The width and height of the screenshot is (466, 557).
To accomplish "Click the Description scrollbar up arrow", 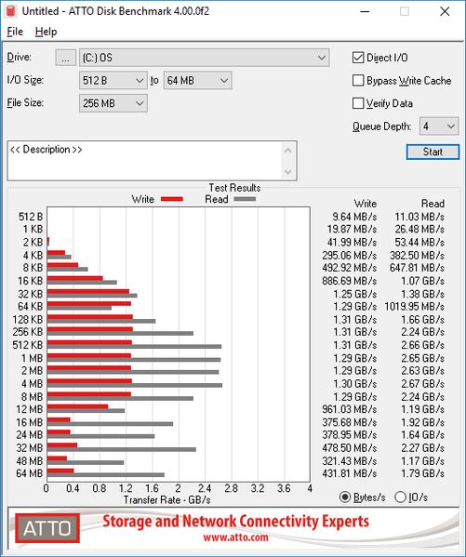I will click(x=288, y=151).
